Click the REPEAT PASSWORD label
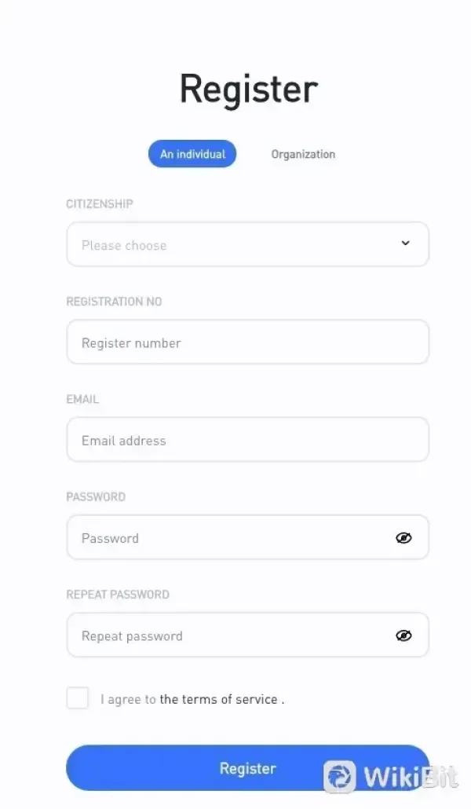Screen dimensions: 471x809 point(118,595)
